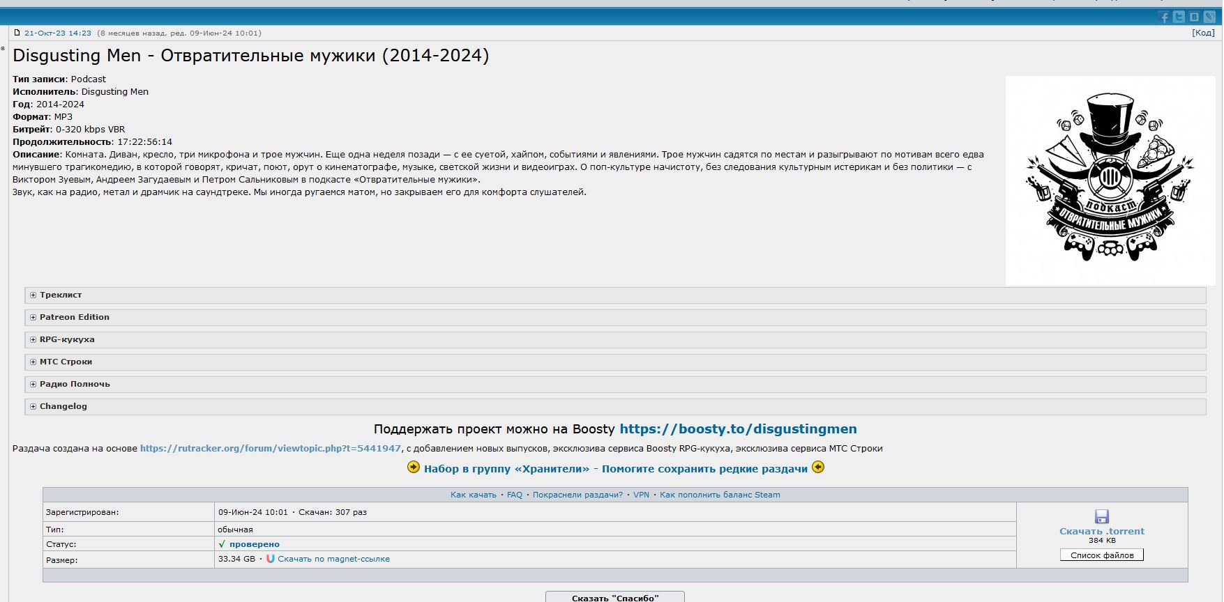Click the podcast cover logo image
1224x602 pixels.
(1110, 180)
